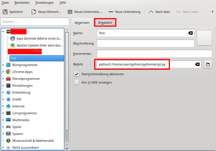Viewport: 216px width, 151px height.
Task: Open the Einstellungen menu
Action: pyautogui.click(x=44, y=3)
